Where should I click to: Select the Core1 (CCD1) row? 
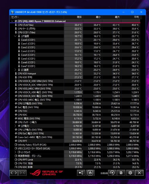(x=75, y=44)
